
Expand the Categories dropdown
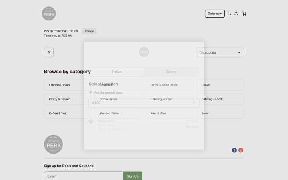220,52
